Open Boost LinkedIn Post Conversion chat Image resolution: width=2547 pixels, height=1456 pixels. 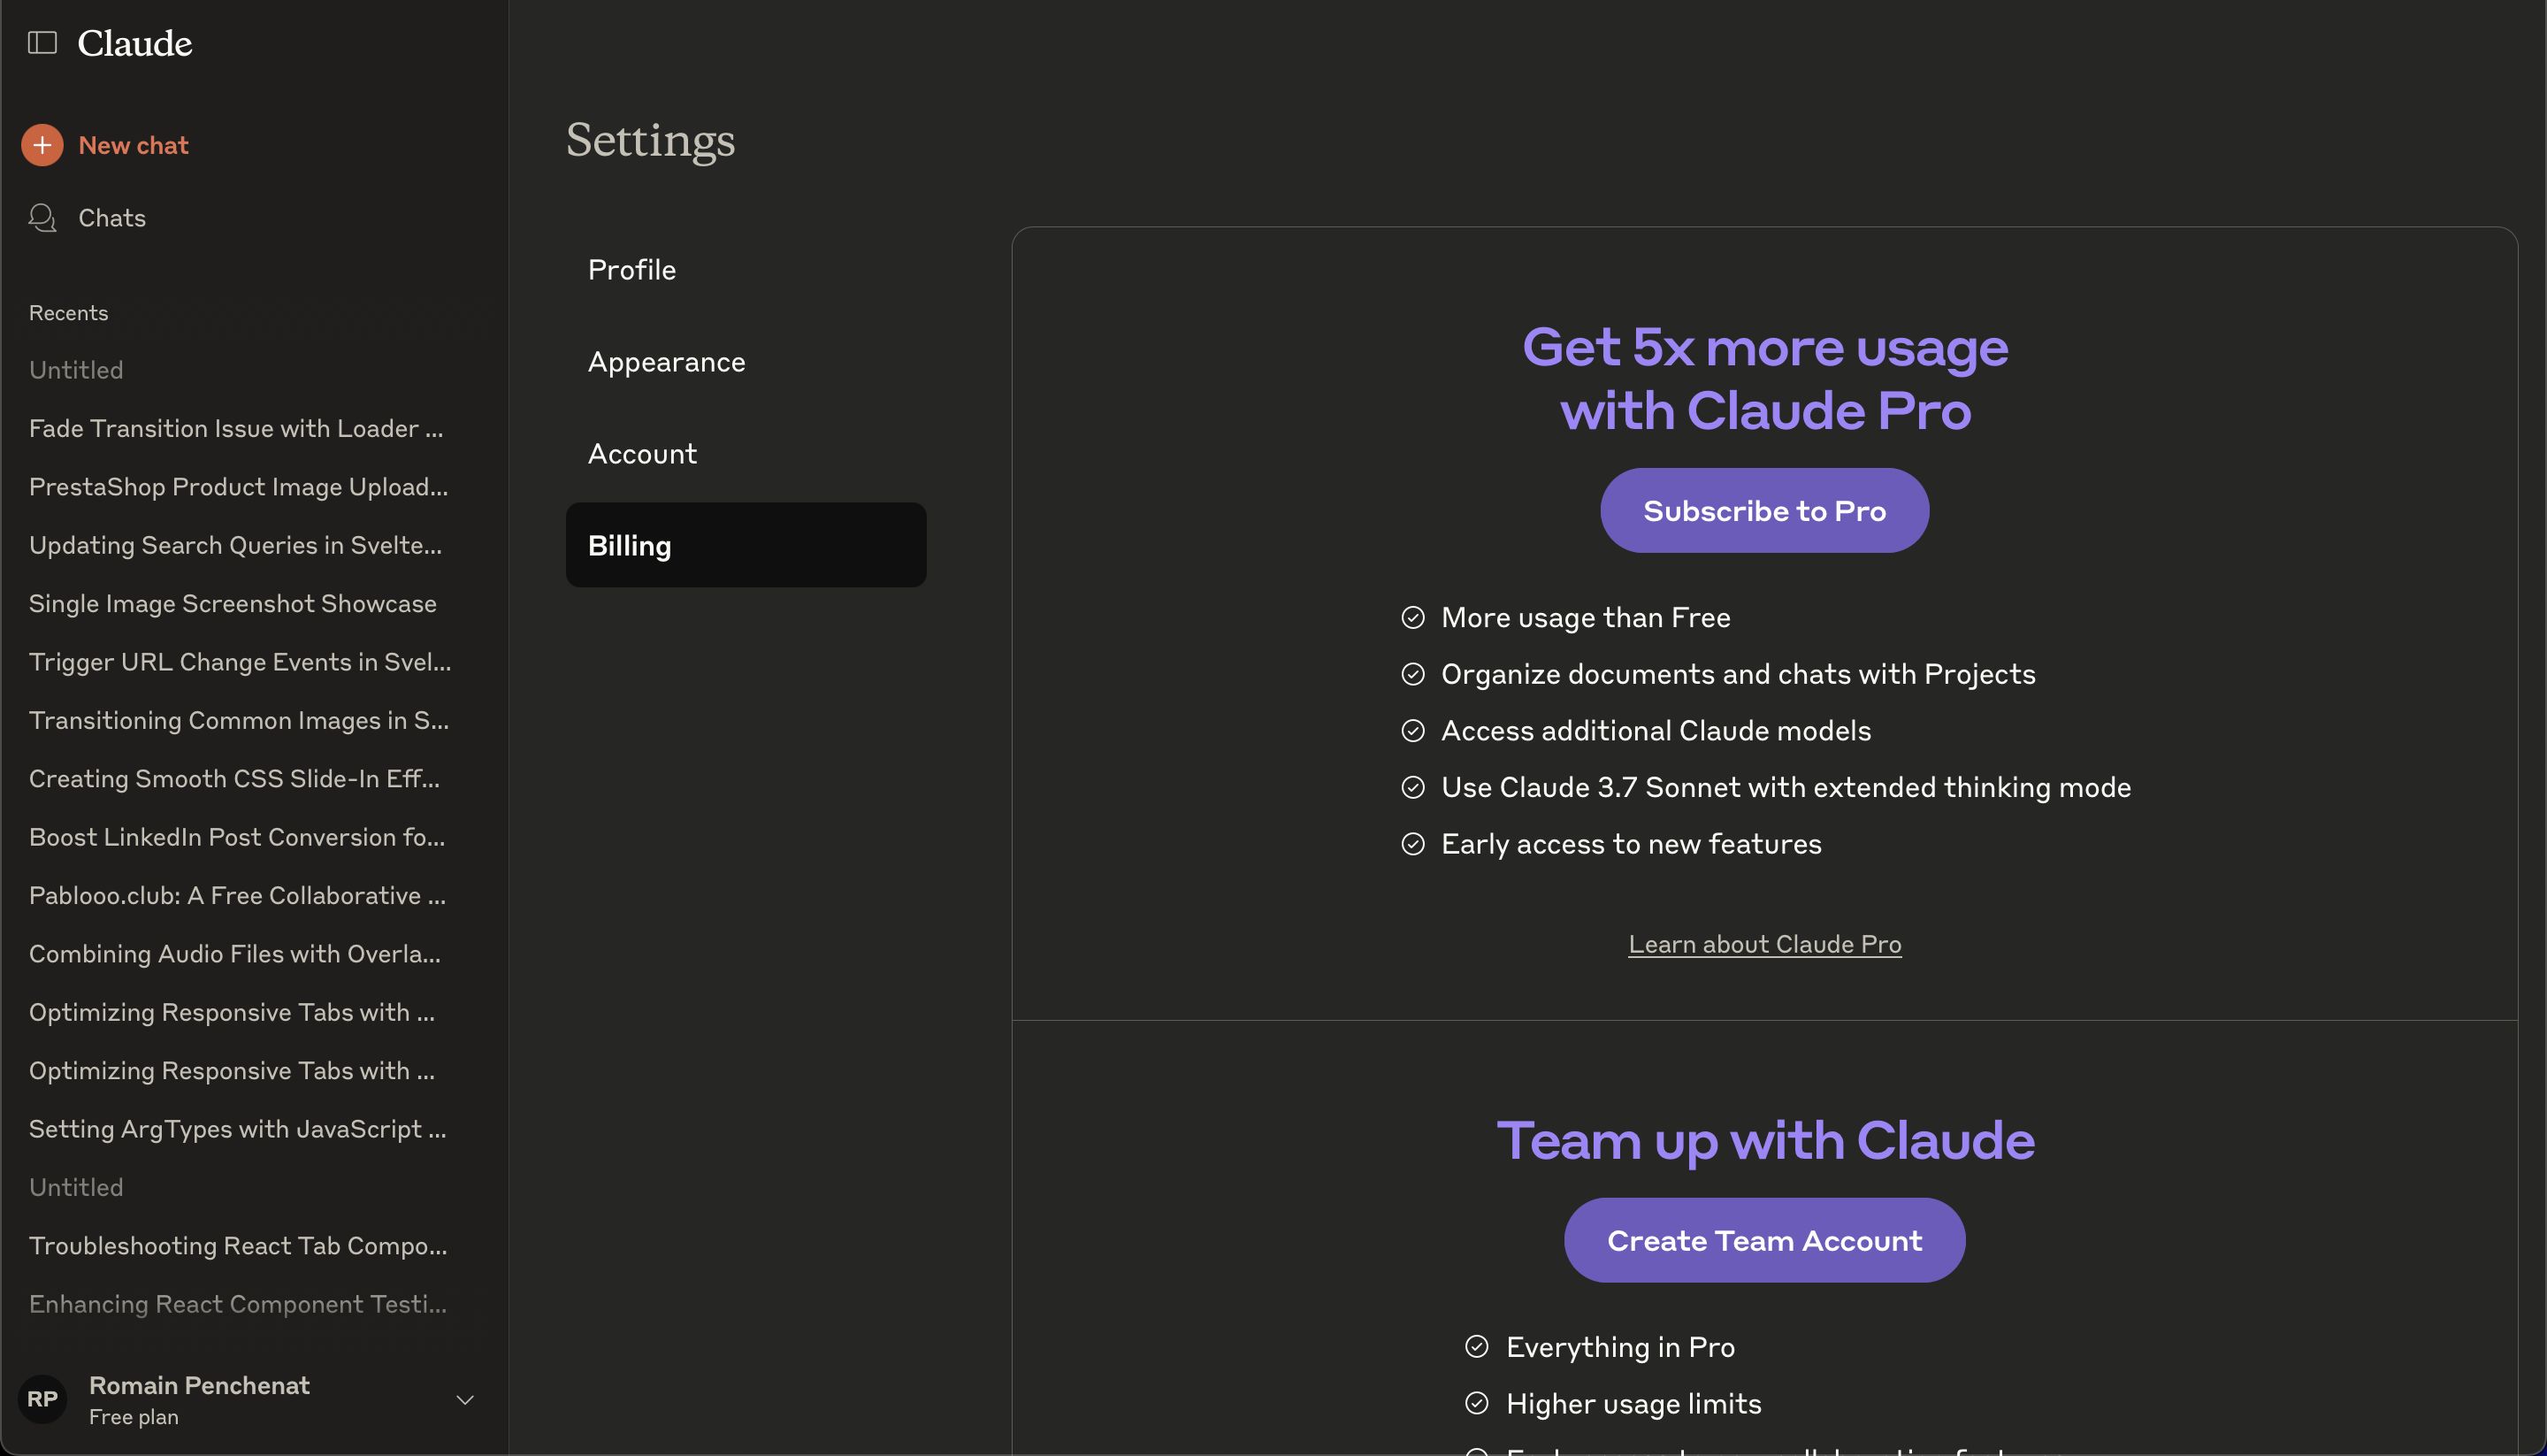237,838
